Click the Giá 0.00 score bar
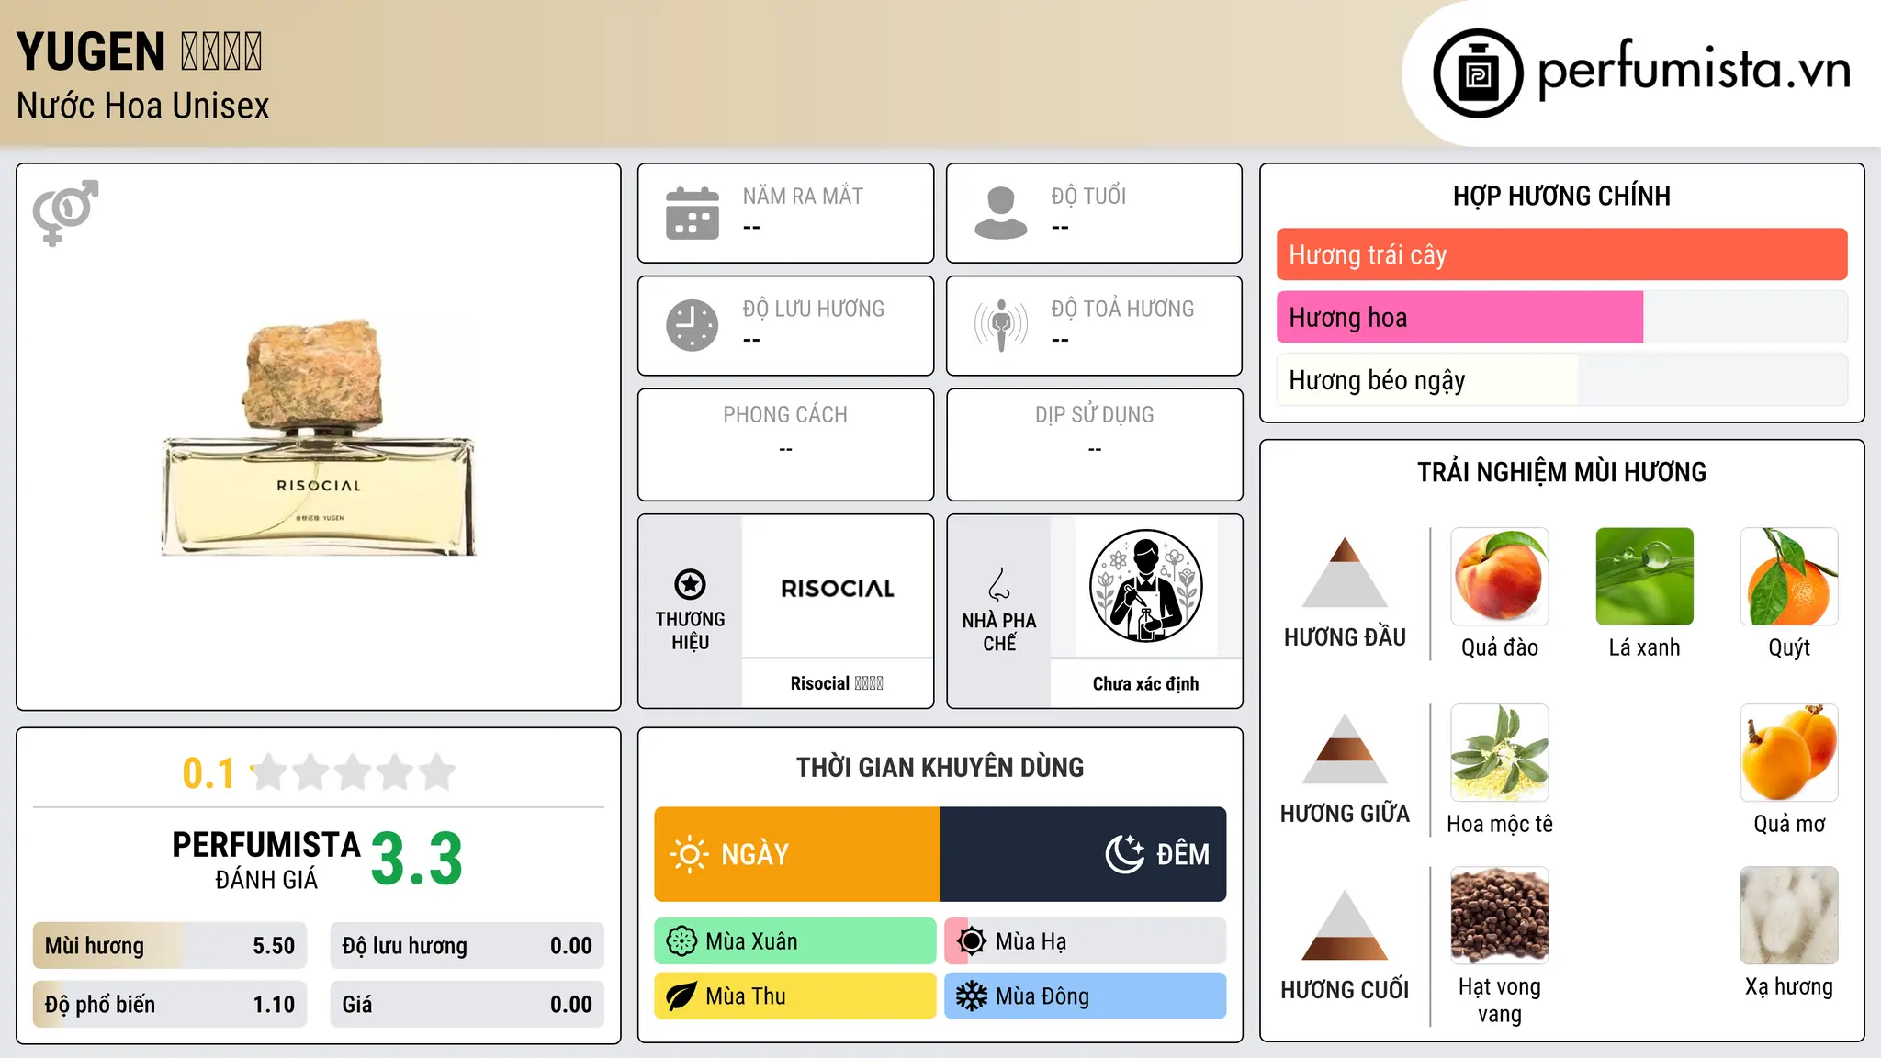 (467, 1005)
